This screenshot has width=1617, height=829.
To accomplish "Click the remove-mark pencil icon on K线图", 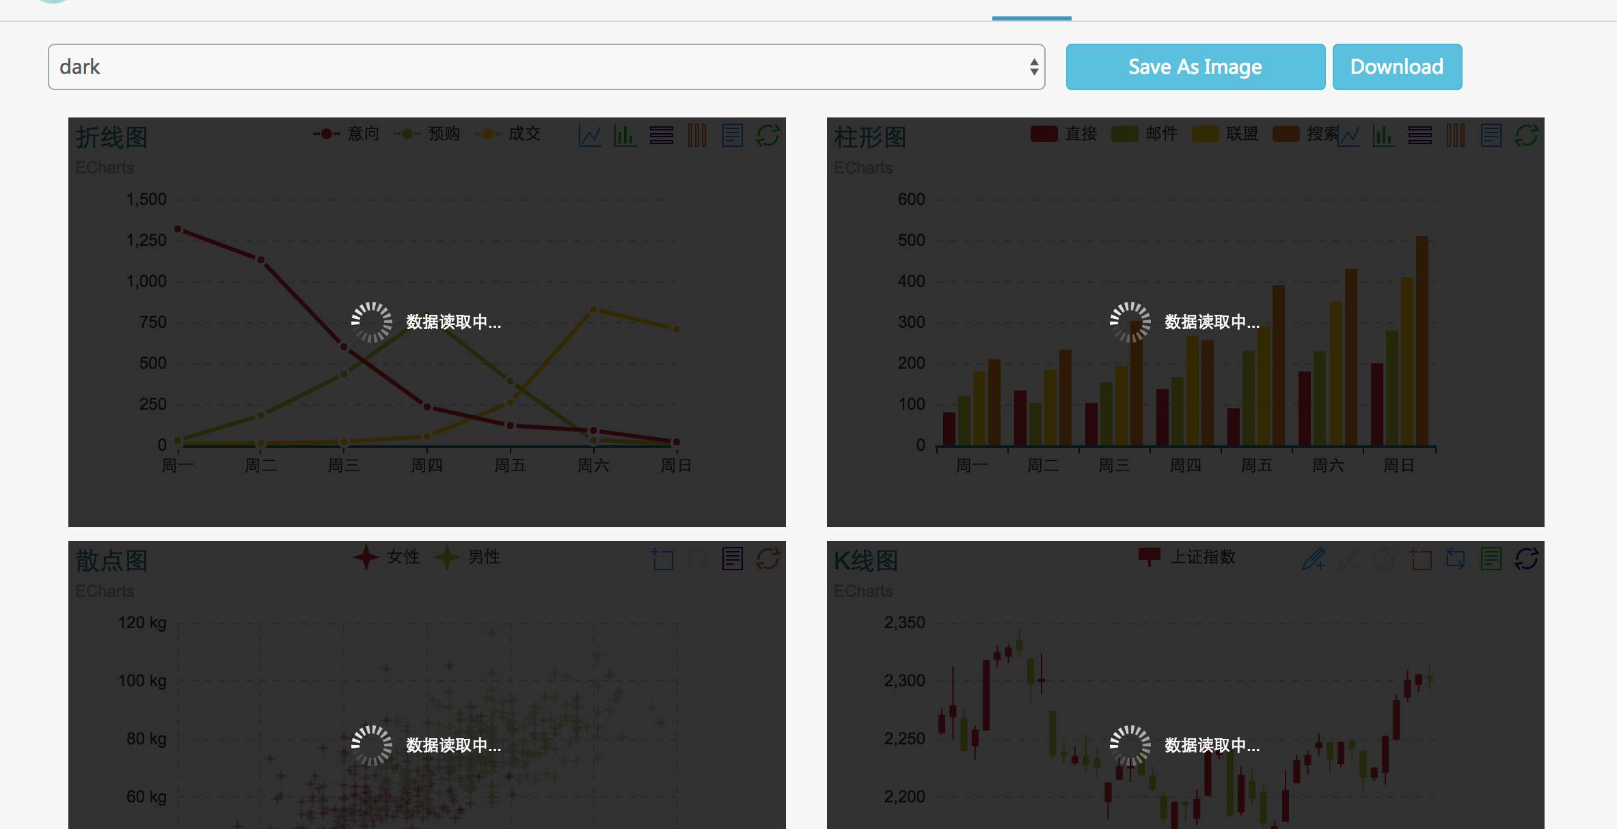I will 1349,559.
